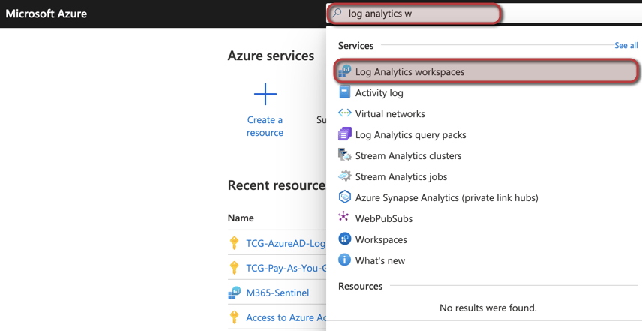Click See all services link

[625, 46]
